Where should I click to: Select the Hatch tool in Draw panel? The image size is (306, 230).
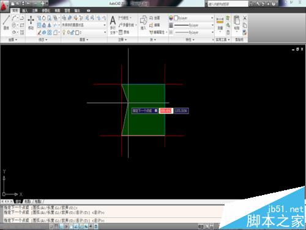22,33
